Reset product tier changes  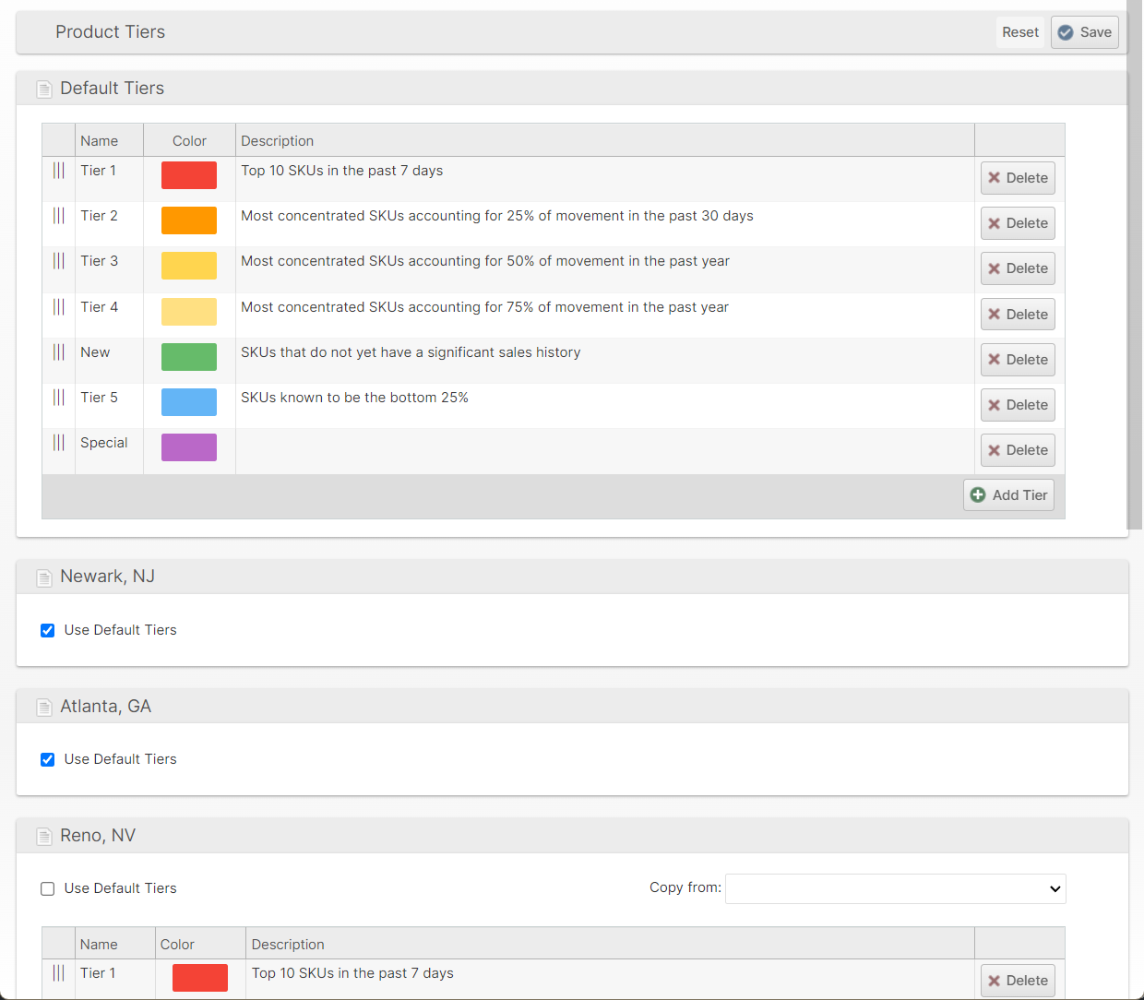click(x=1019, y=32)
